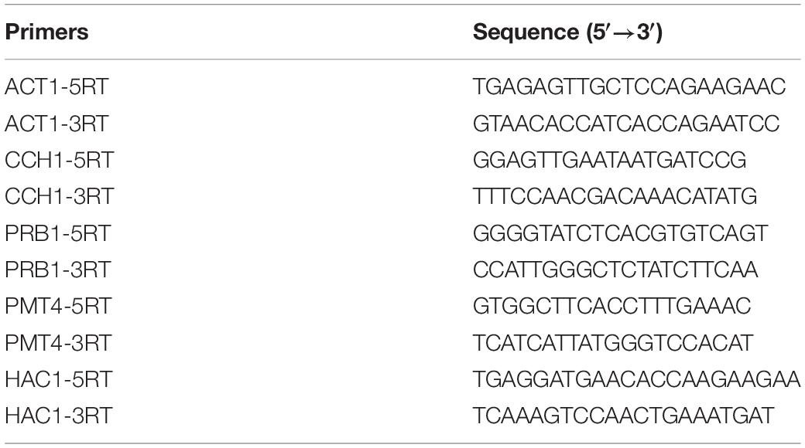Click sequence GGGGTATCTCACGTGTCAGT
Image resolution: width=805 pixels, height=448 pixels.
tap(620, 233)
